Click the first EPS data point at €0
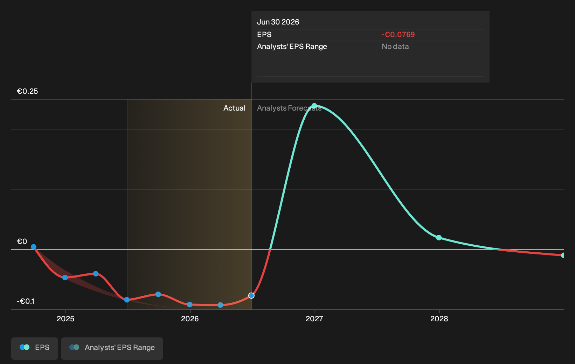 34,247
